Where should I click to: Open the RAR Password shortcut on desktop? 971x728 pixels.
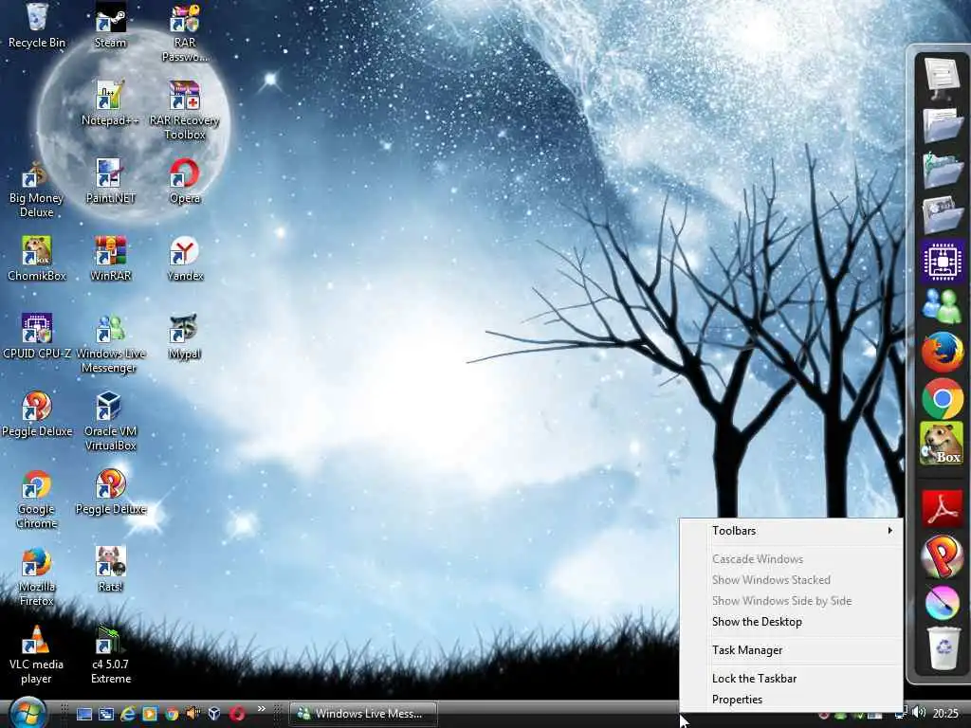(185, 31)
